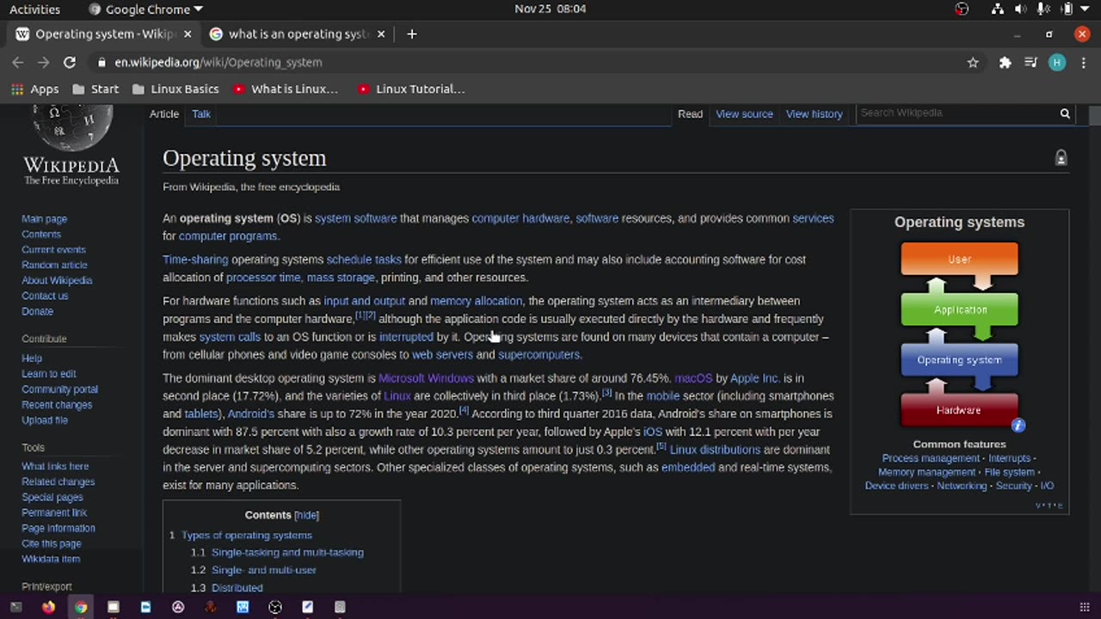Click the page protection padlock icon

click(x=1061, y=158)
